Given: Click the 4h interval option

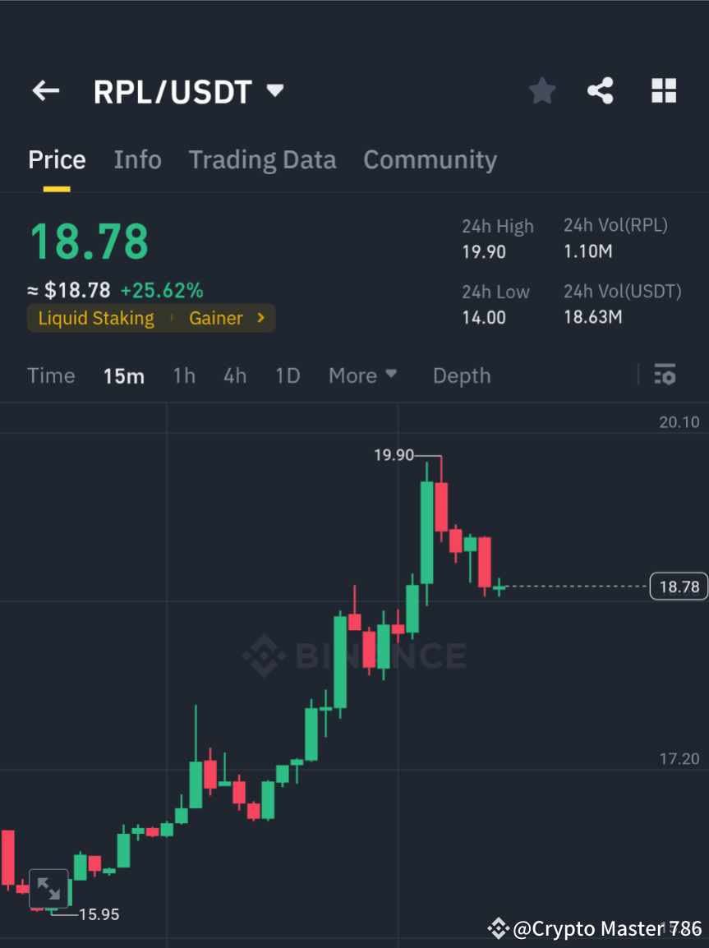Looking at the screenshot, I should (x=235, y=375).
